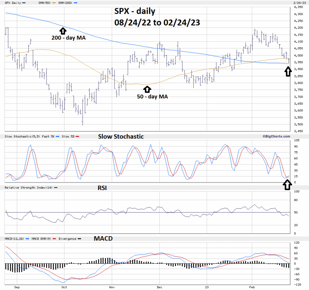The width and height of the screenshot is (309, 290).
Task: Click the arrow under the Slow Stochastic's latest reading
Action: click(x=288, y=184)
